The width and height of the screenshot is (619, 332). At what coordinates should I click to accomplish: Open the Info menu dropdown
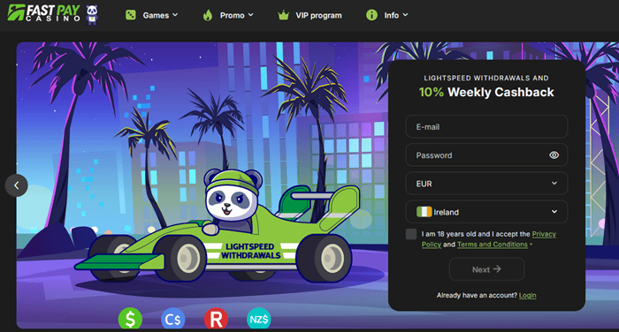[x=396, y=15]
